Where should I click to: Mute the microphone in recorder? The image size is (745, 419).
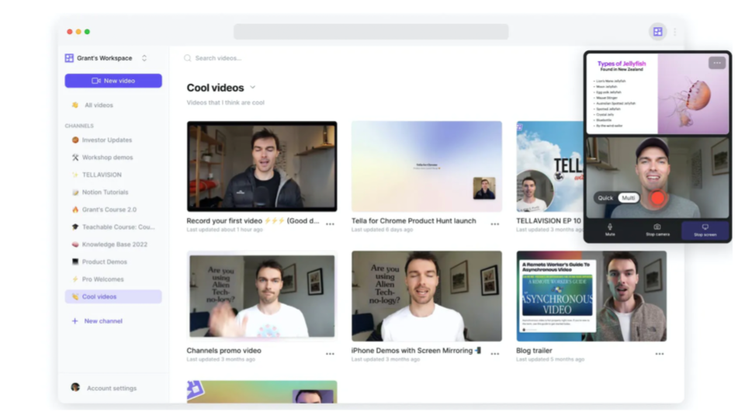(x=610, y=230)
